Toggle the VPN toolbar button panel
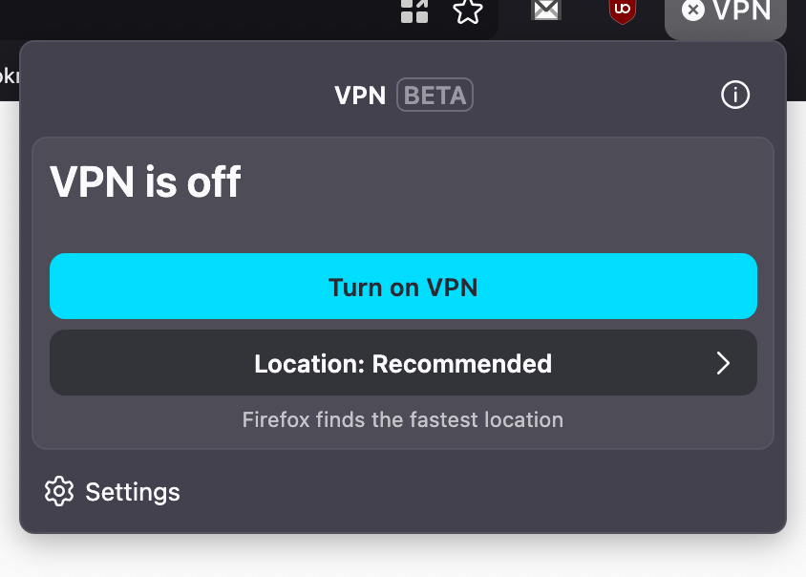The width and height of the screenshot is (806, 577). (x=725, y=17)
